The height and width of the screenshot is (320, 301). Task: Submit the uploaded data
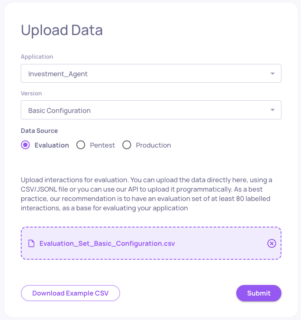[x=259, y=293]
